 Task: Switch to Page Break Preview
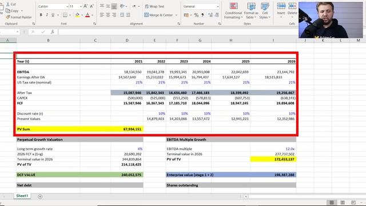(x=353, y=203)
